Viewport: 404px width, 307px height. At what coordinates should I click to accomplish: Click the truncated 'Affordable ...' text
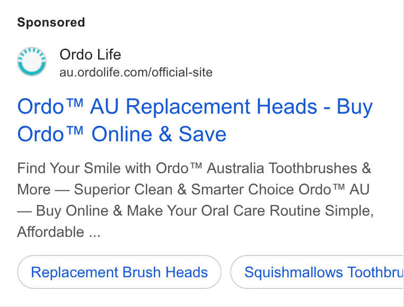[x=59, y=232]
